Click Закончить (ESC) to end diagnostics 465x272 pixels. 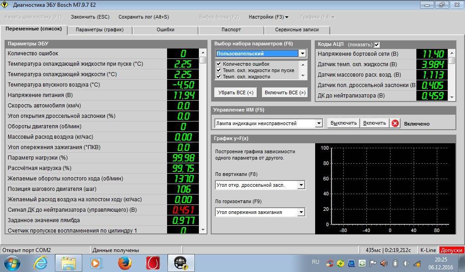point(90,17)
